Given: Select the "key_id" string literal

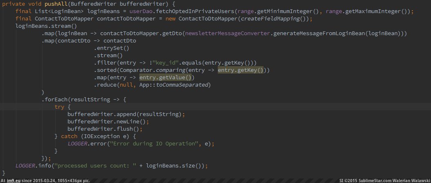Looking at the screenshot, I should [166, 63].
